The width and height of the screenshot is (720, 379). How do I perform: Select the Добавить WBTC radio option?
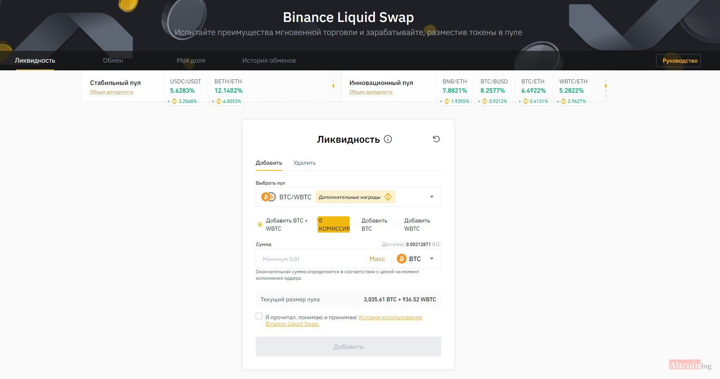[398, 224]
